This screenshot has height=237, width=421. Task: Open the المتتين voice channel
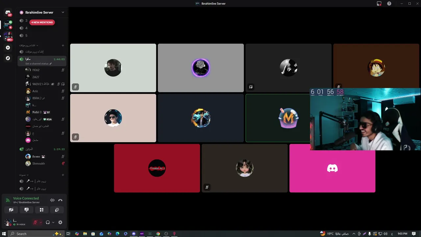click(42, 149)
